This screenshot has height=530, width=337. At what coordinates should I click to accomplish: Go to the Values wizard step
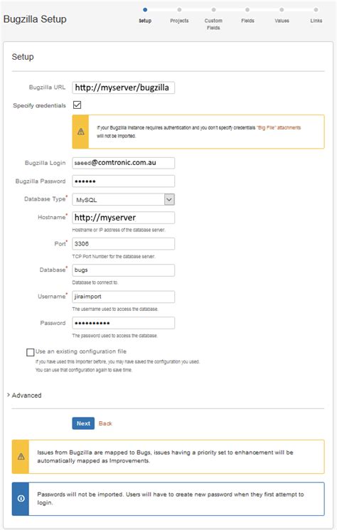click(x=282, y=21)
